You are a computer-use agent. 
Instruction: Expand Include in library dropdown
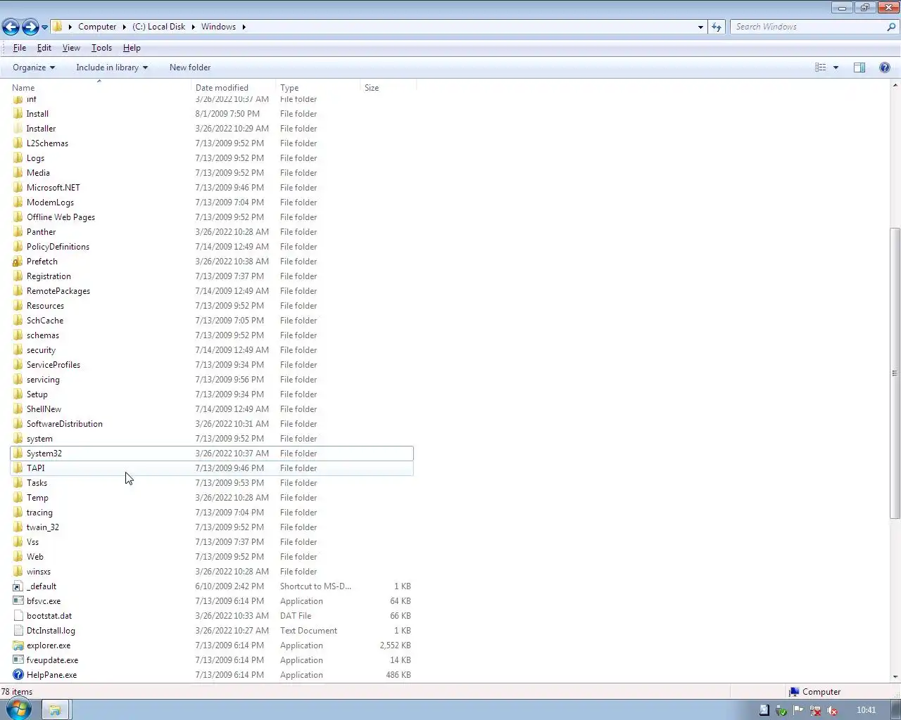[x=112, y=67]
